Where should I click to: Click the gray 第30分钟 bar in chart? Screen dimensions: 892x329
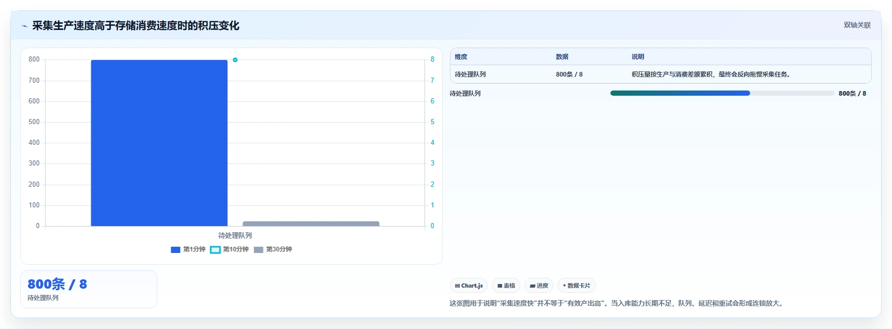pos(311,223)
